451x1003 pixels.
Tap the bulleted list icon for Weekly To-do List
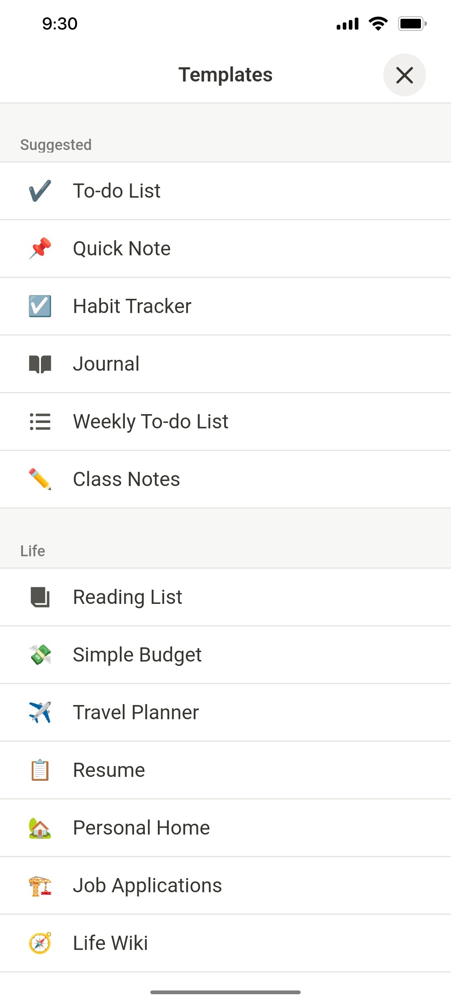(x=40, y=421)
